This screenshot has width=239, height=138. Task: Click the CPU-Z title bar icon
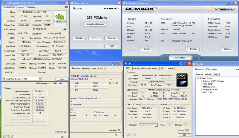click(126, 63)
